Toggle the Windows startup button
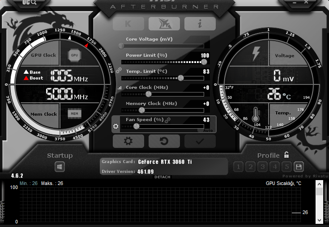 (60, 167)
